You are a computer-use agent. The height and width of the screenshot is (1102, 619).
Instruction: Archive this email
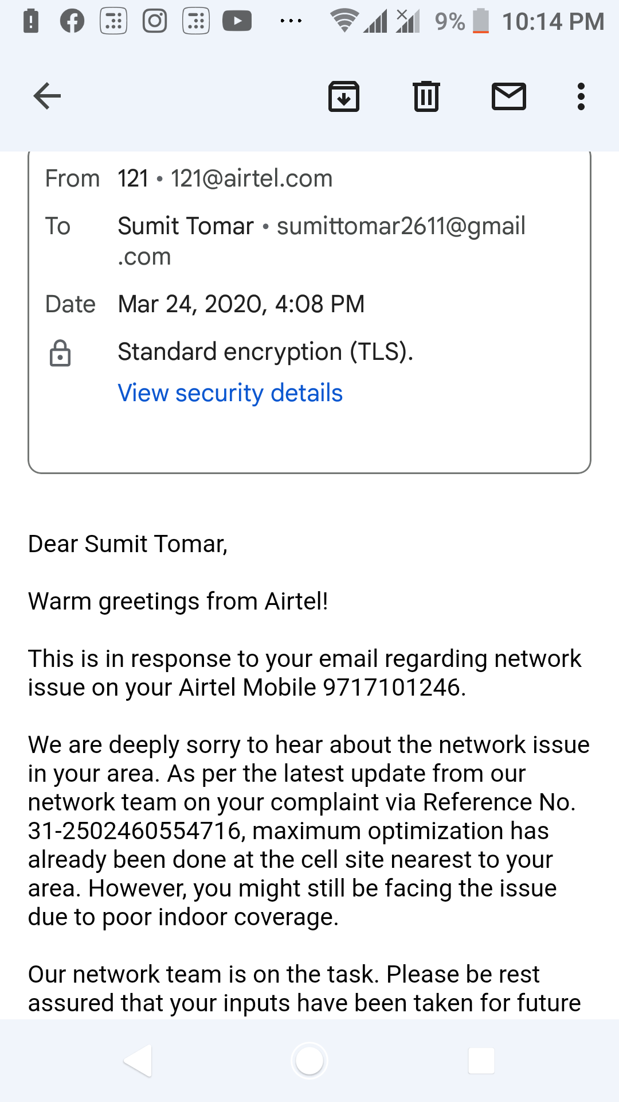(343, 96)
